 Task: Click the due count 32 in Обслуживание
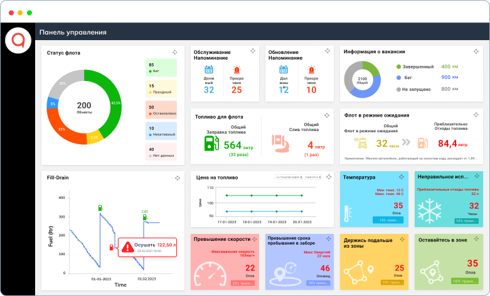click(x=209, y=90)
